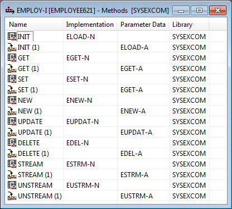232x209 pixels.
Task: Select the NEW method name
Action: tap(25, 101)
